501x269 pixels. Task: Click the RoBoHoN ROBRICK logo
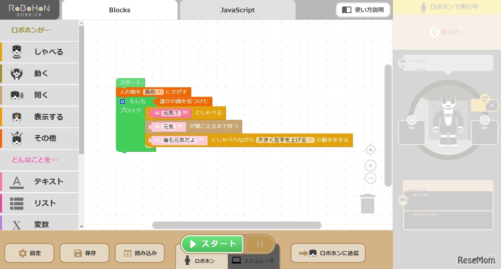coord(29,10)
